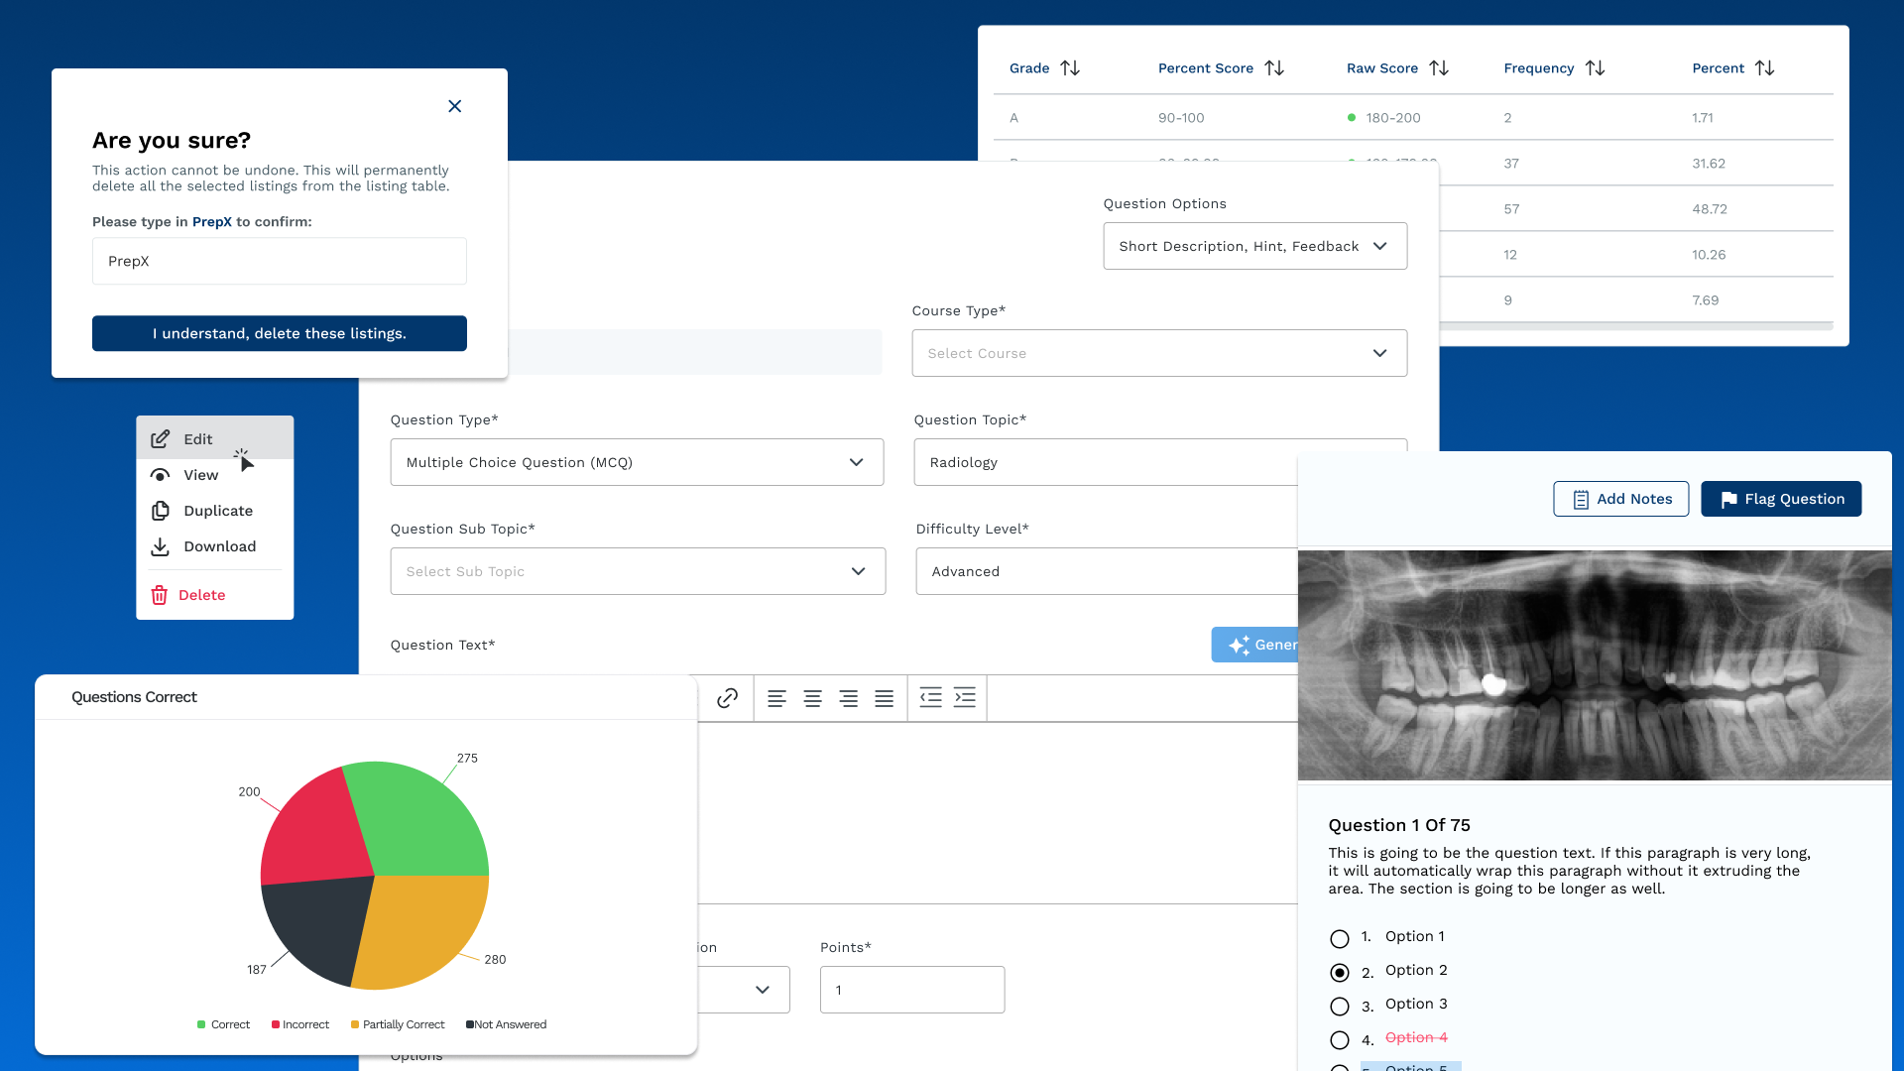Screen dimensions: 1904x1071
Task: Sort by Raw Score arrows
Action: click(1439, 68)
